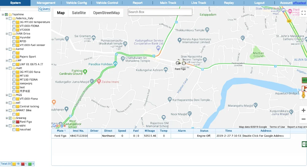Click the Thekkumkavu Temple map pin
The width and height of the screenshot is (307, 167).
(x=207, y=30)
